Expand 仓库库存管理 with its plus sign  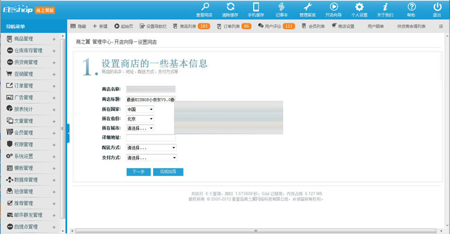(x=54, y=51)
